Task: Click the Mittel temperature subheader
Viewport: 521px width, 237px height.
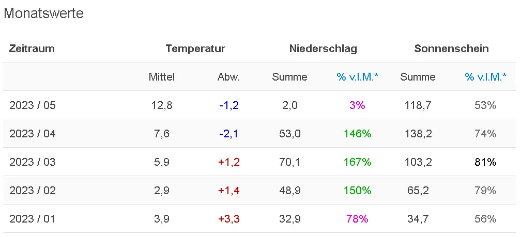Action: [162, 77]
